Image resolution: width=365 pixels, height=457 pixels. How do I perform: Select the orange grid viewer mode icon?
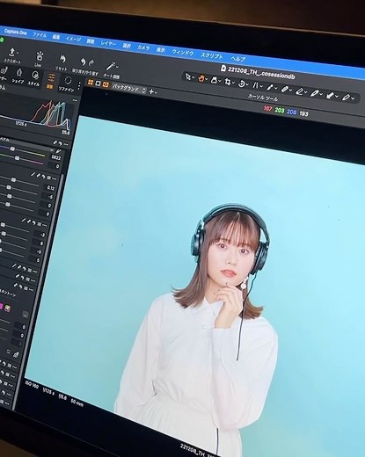(91, 83)
